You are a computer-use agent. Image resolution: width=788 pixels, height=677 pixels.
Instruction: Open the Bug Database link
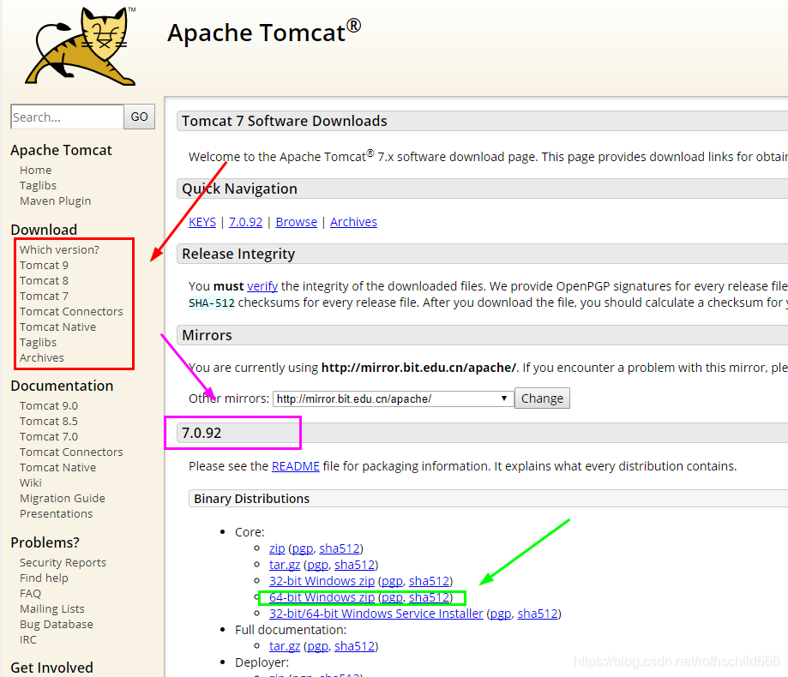point(57,624)
